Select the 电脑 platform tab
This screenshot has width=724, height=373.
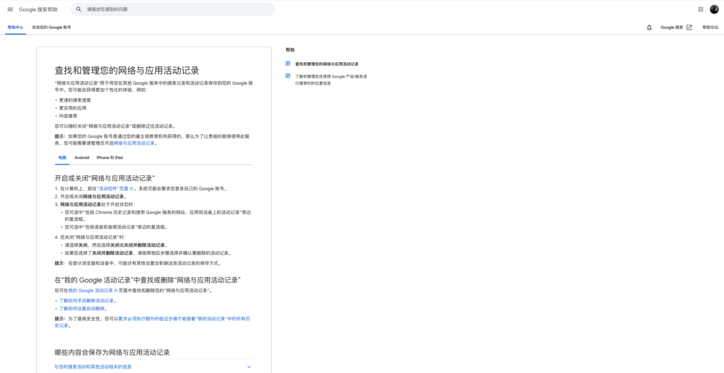pos(62,158)
